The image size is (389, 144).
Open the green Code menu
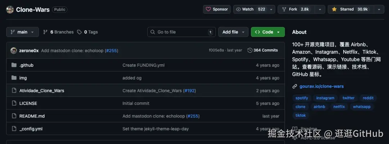(x=268, y=32)
